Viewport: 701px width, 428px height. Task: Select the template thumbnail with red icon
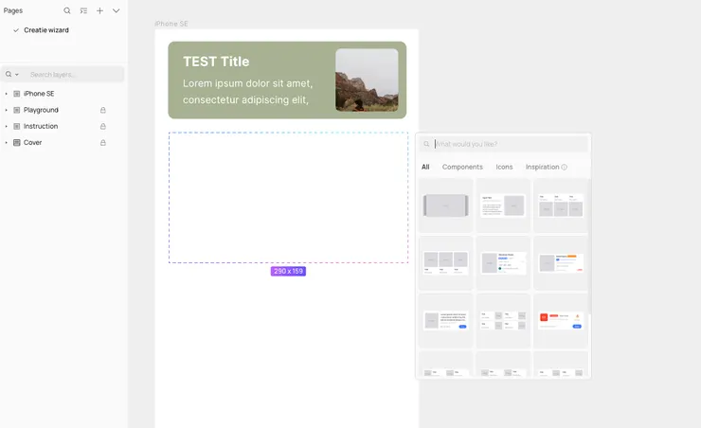point(561,320)
